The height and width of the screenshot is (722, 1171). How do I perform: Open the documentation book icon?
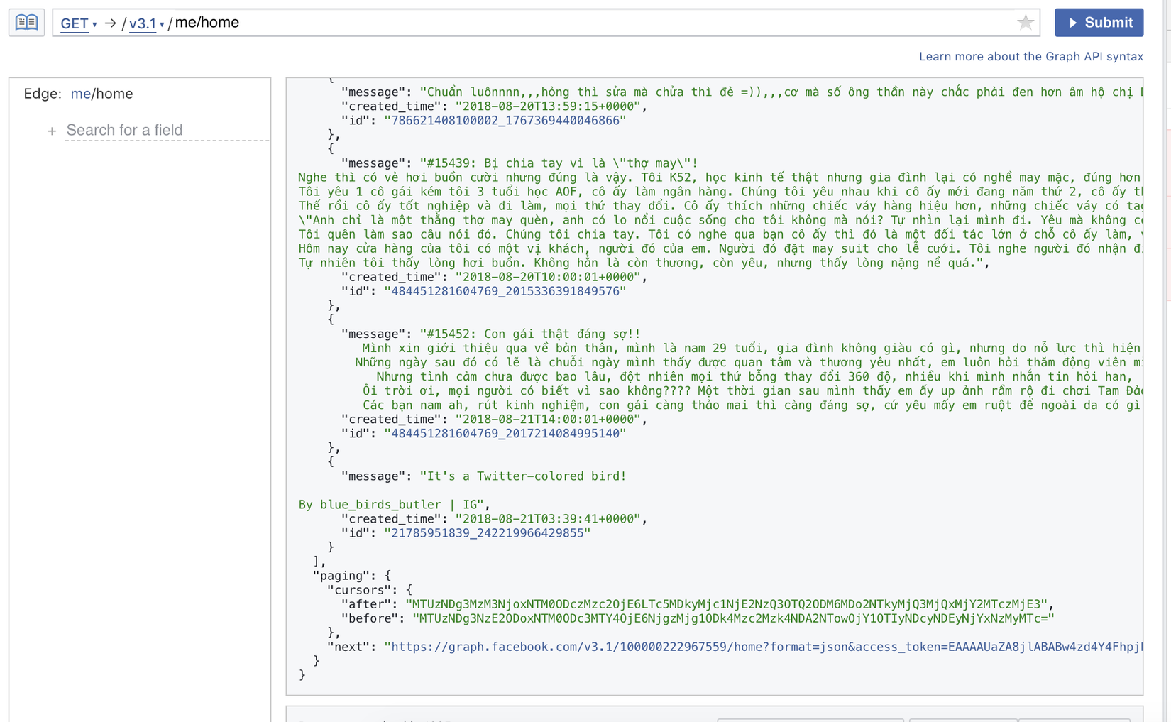click(x=27, y=23)
